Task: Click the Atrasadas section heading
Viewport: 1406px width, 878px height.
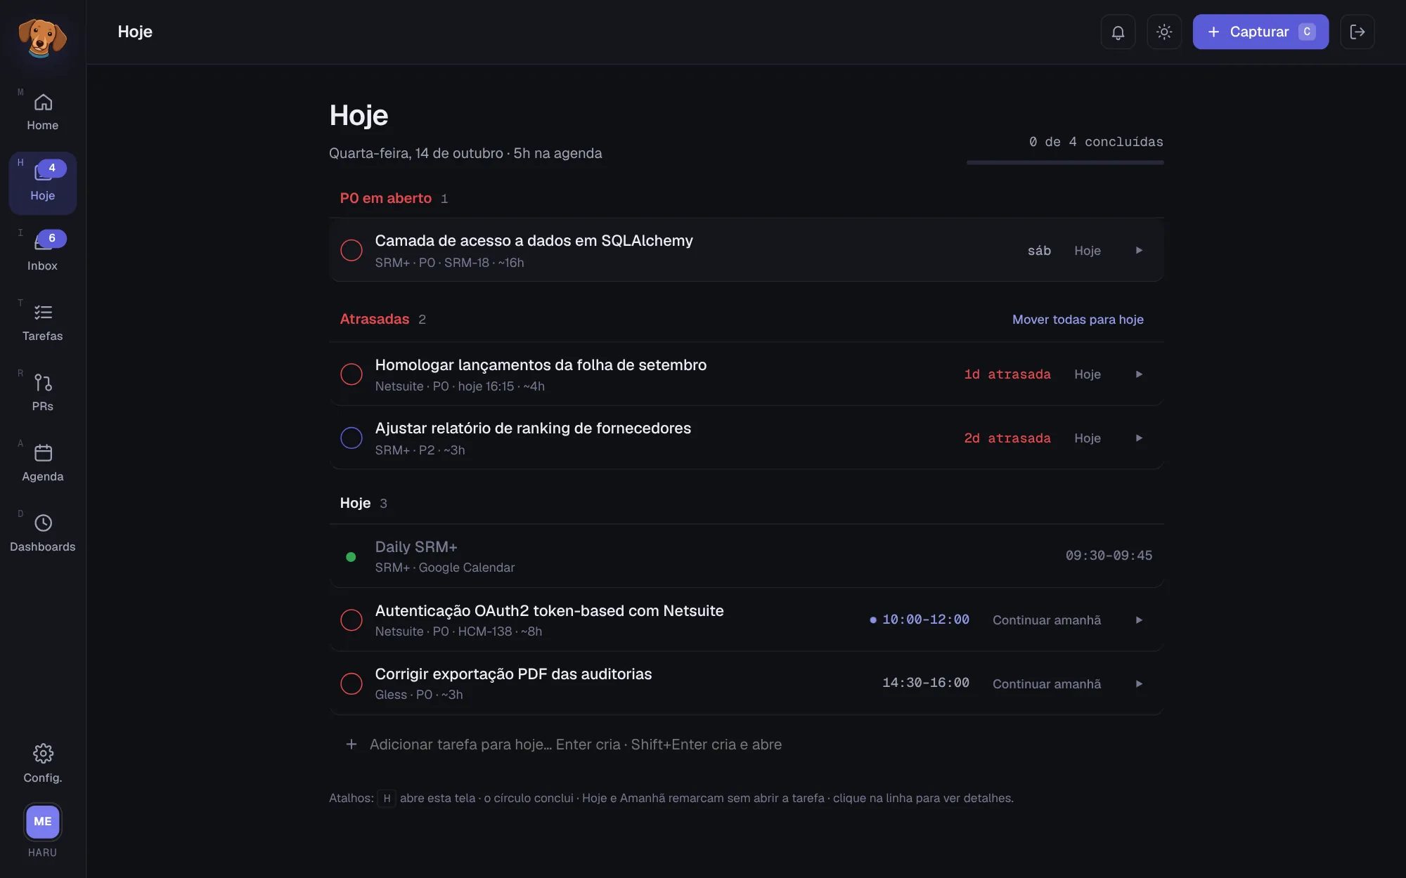Action: pyautogui.click(x=375, y=319)
